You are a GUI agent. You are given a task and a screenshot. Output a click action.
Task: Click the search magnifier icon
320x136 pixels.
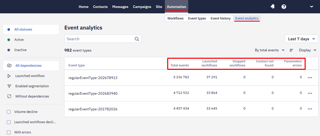137,39
